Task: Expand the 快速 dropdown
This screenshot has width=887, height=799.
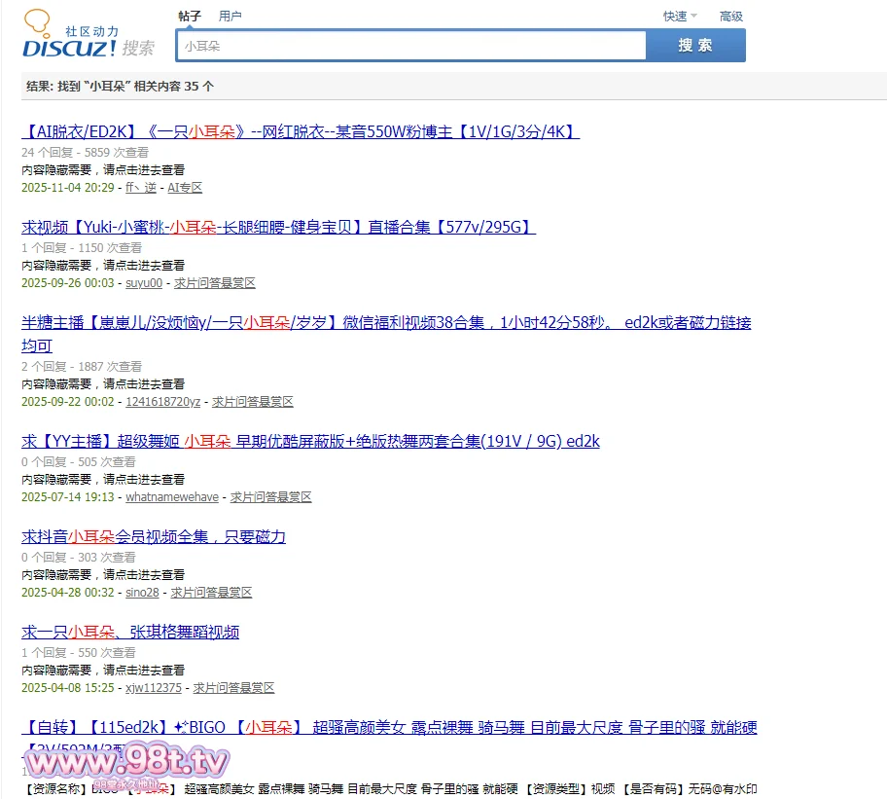Action: click(680, 16)
